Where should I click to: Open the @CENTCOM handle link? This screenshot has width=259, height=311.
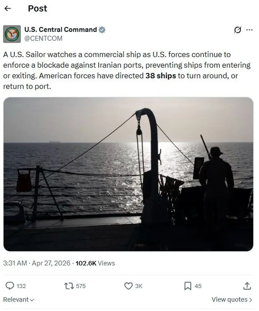click(x=43, y=38)
